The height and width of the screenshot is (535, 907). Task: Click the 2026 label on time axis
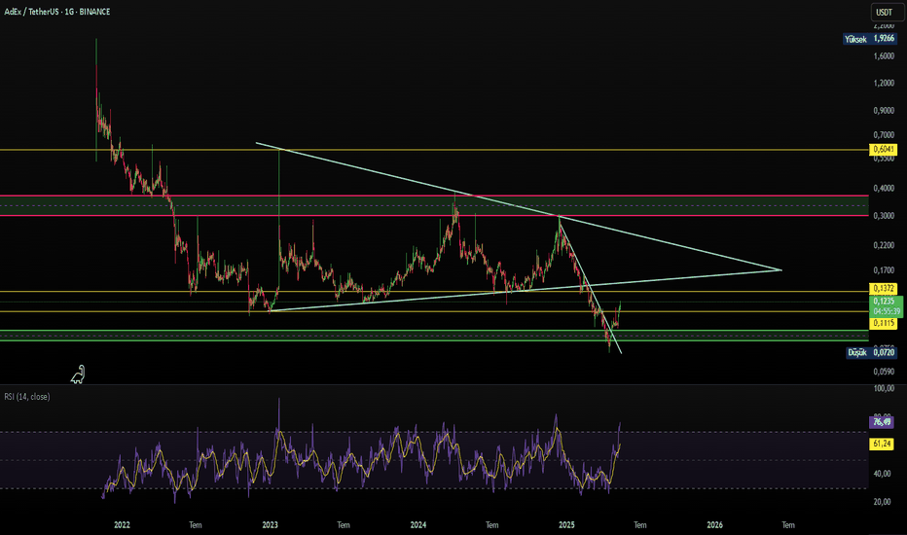tap(715, 525)
